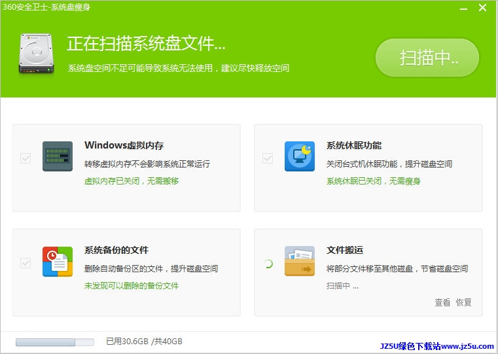Click the 360安全卫士-系统盘瘦身 title bar text
The image size is (498, 354).
(46, 7)
